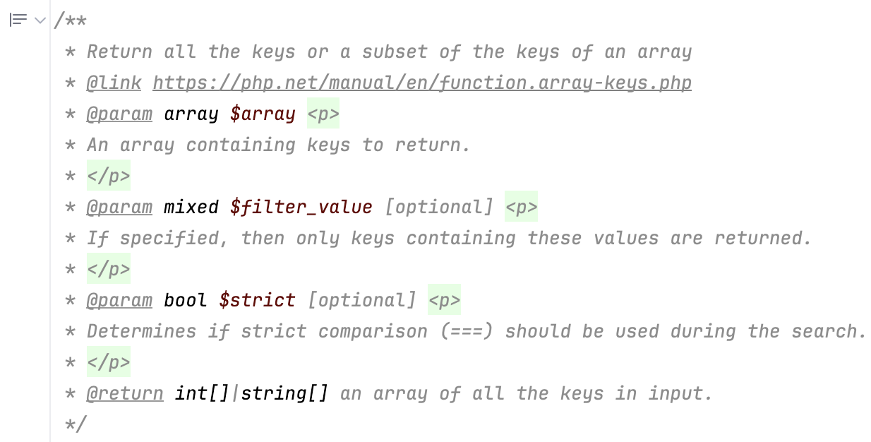
Task: Click the <p> tag after $filter_value [optional]
Action: [x=521, y=207]
